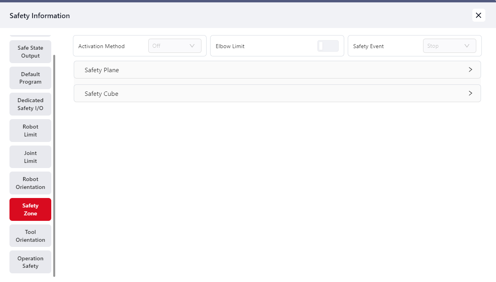Select the highlighted Safety Zone tab

tap(30, 209)
